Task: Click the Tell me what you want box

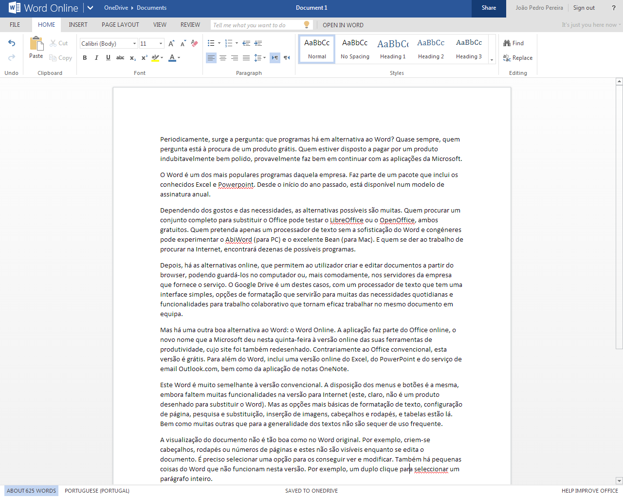Action: tap(257, 25)
